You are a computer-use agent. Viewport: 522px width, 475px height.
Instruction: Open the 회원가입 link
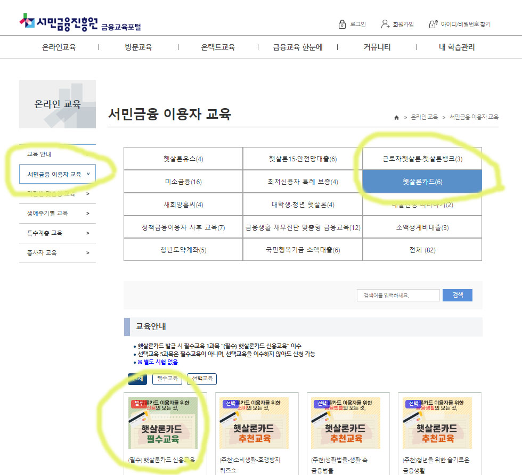pos(403,24)
